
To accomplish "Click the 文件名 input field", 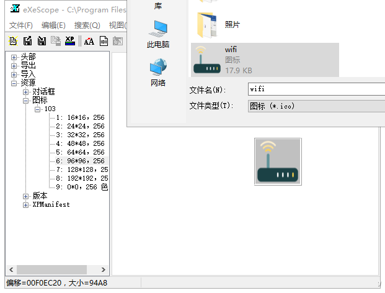I will (x=316, y=89).
